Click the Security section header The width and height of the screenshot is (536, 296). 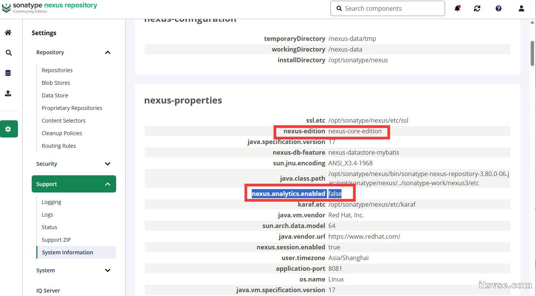(x=74, y=164)
